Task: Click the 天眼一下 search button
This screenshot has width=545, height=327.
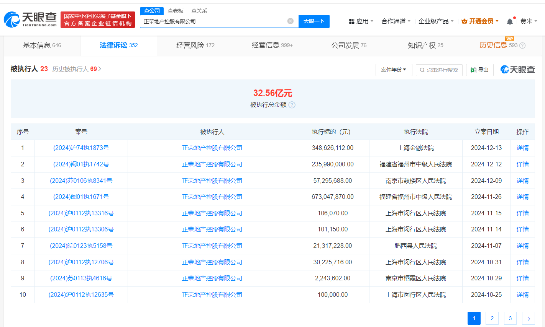Action: (314, 21)
